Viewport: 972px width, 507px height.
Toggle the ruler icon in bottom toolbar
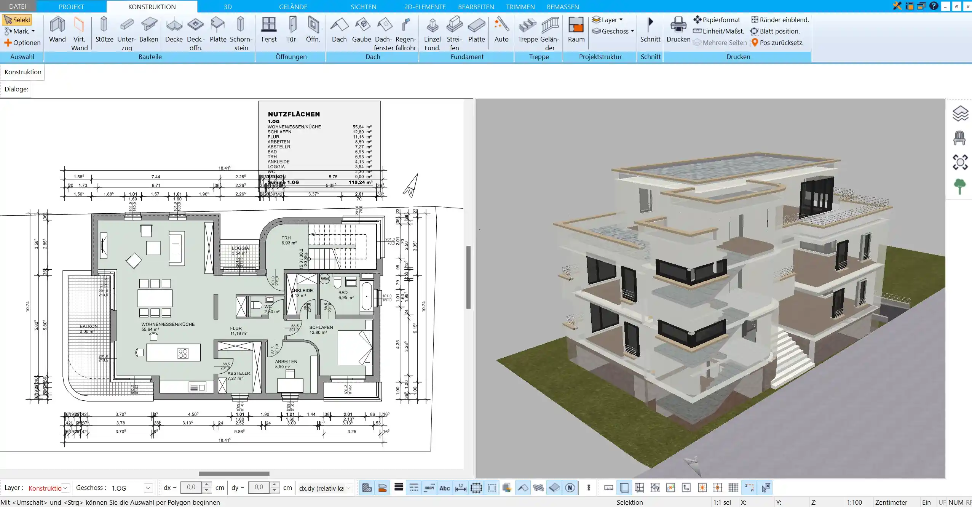(x=609, y=488)
